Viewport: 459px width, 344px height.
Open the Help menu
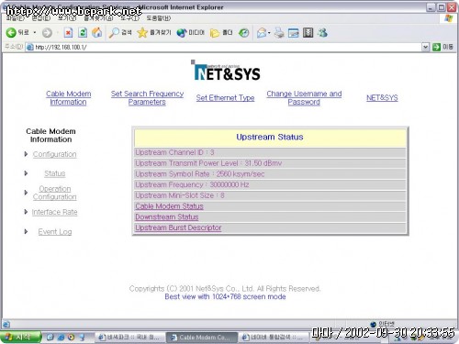158,18
